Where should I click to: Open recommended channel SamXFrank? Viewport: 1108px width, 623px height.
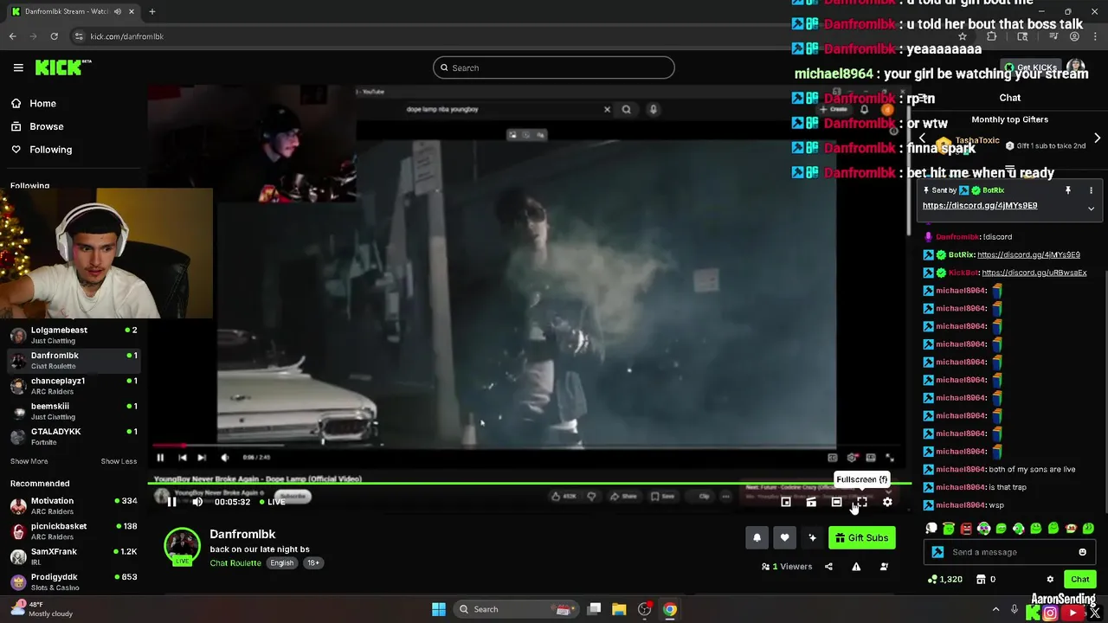pyautogui.click(x=73, y=556)
